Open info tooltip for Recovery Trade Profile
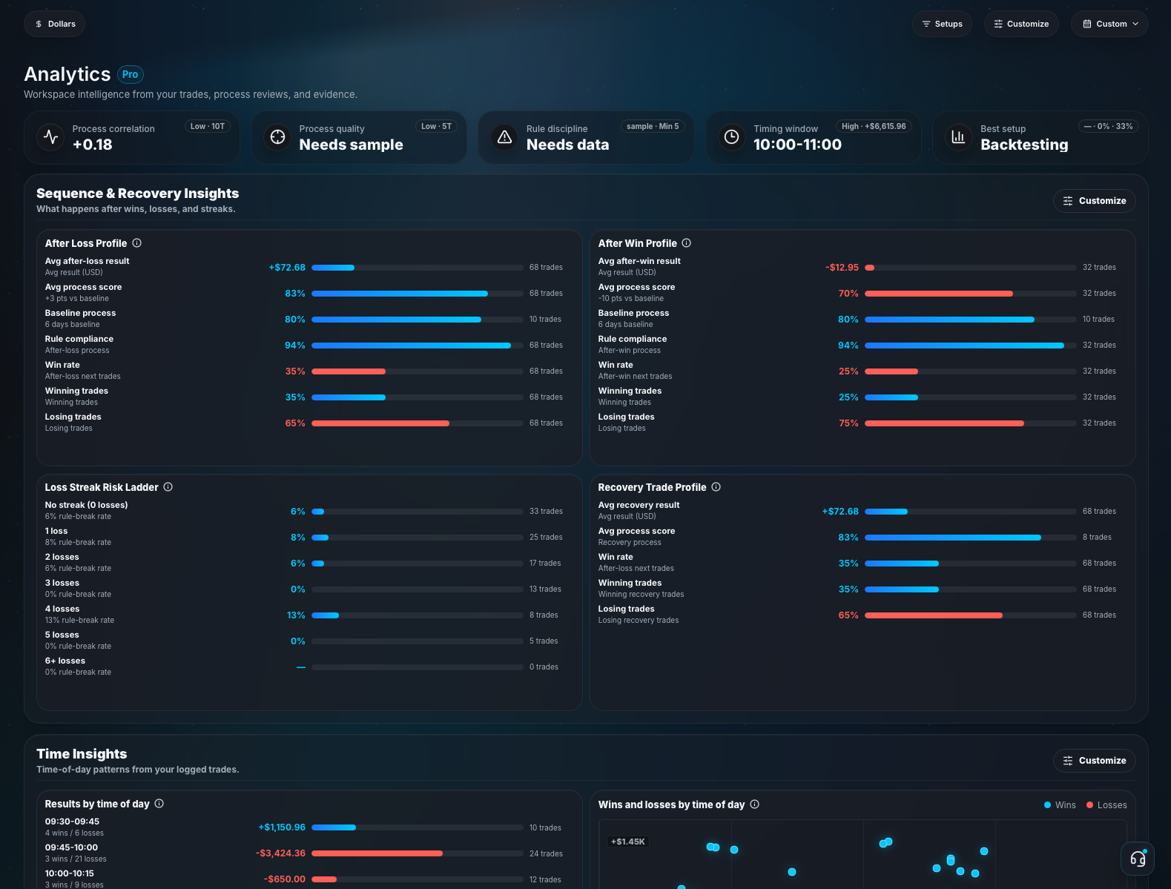Viewport: 1171px width, 889px height. pyautogui.click(x=716, y=487)
